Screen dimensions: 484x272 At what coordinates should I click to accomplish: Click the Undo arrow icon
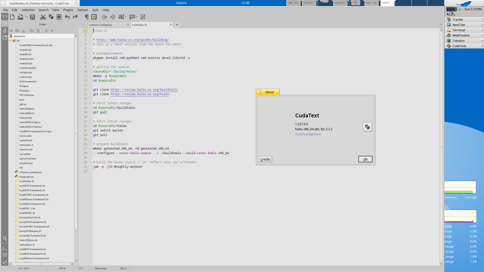(x=67, y=17)
